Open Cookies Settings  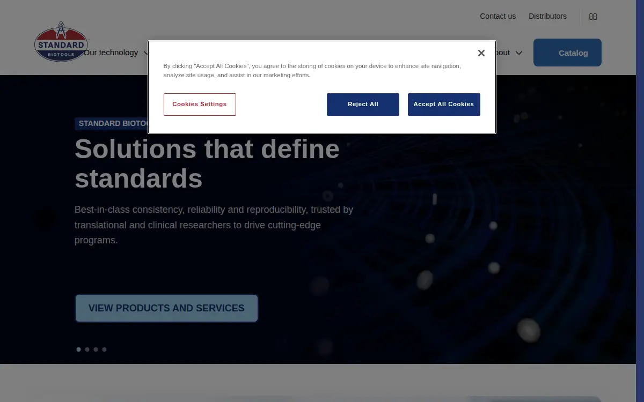coord(200,105)
